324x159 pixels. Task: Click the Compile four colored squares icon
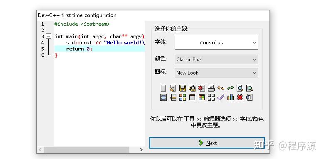[182, 97]
